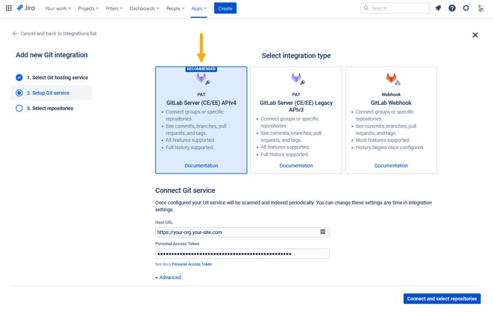
Task: Close the integration wizard with X
Action: click(x=475, y=35)
